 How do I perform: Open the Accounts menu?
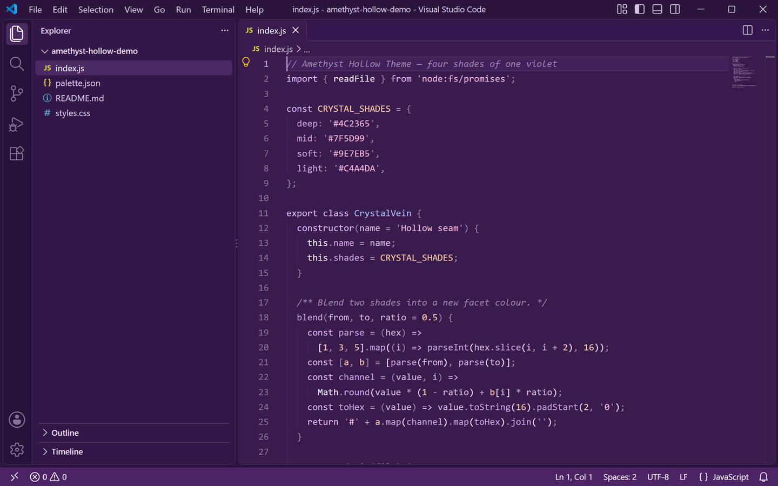click(x=17, y=420)
